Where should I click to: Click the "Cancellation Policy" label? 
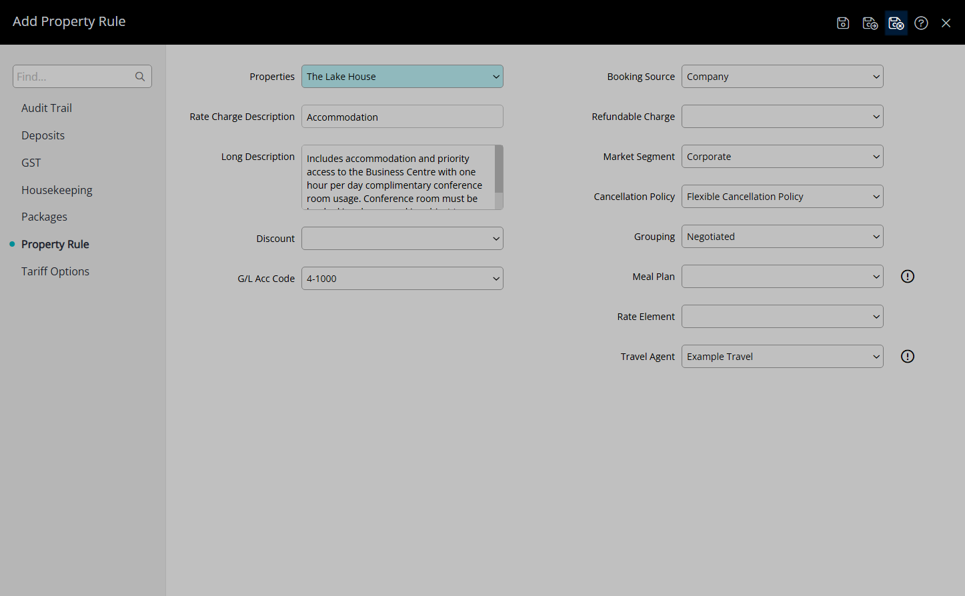point(634,197)
